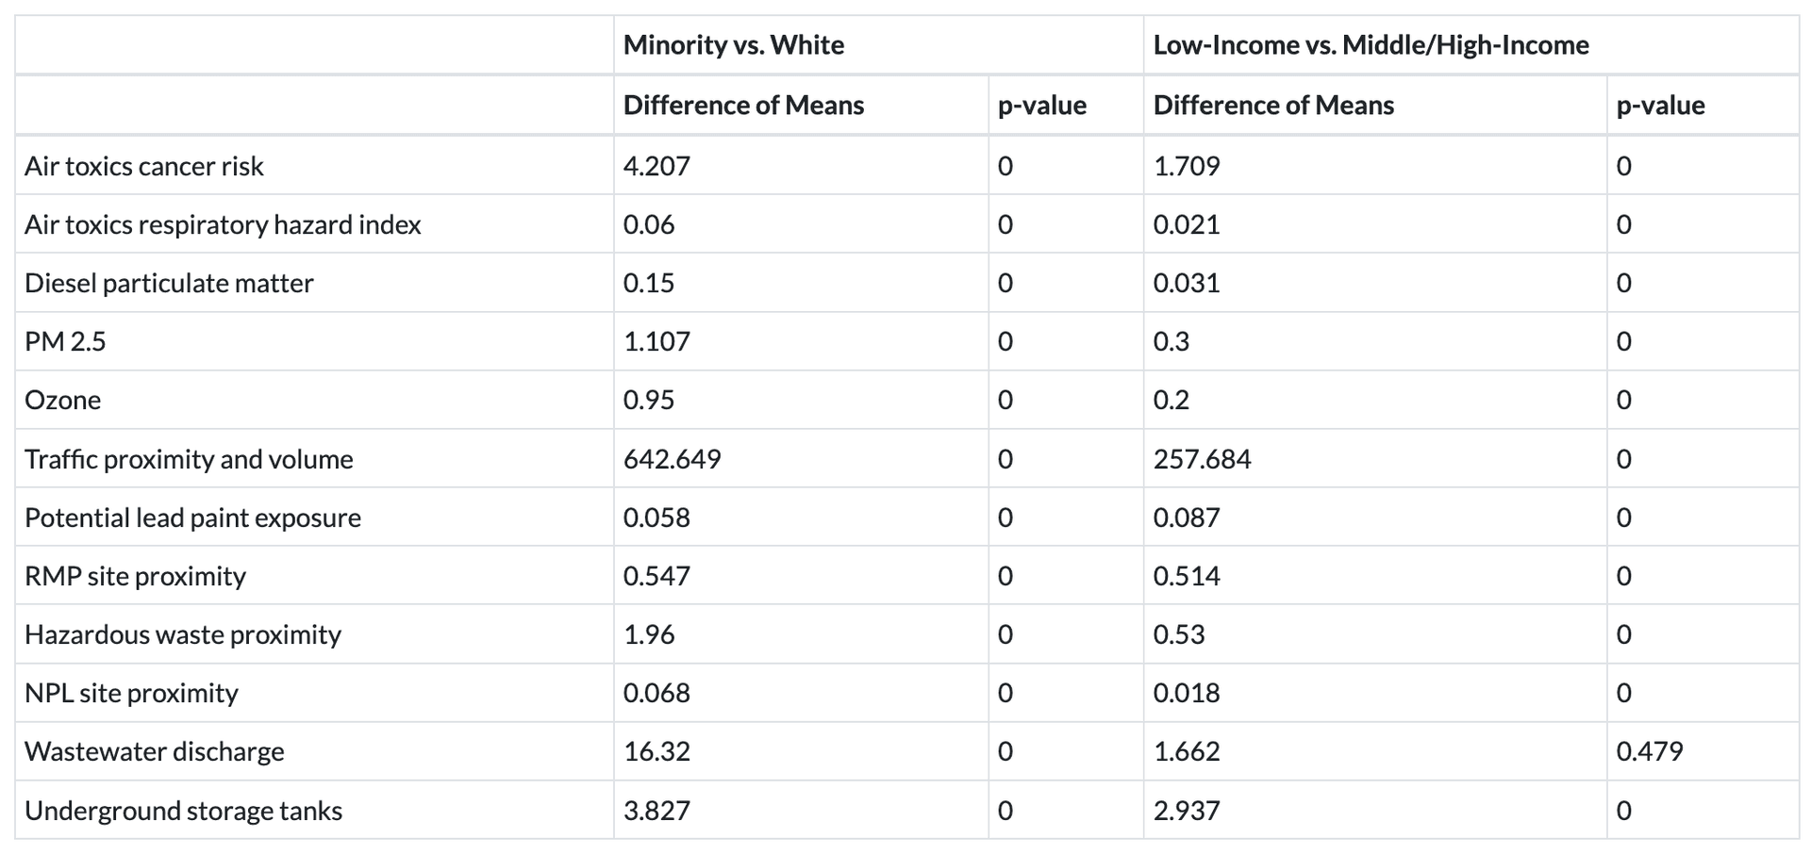Click the 1.96 hazardous waste value

(x=649, y=634)
